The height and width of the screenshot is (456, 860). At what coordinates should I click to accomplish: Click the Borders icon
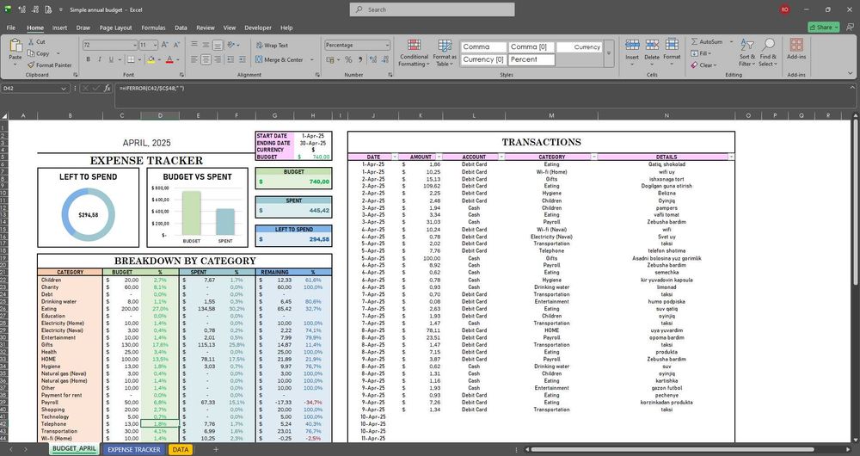tap(131, 59)
